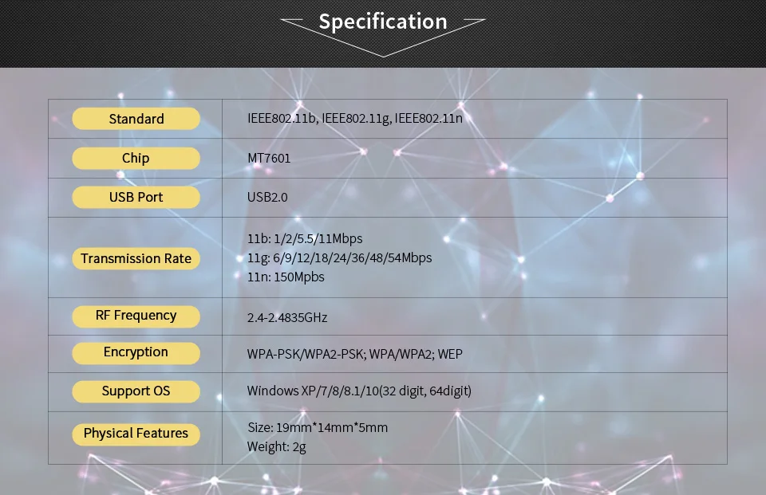766x495 pixels.
Task: Select the 11b: 1/2/5.5/11Mbps line
Action: pos(305,238)
